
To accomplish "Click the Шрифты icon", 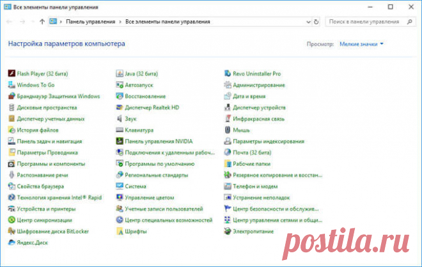I will point(120,231).
